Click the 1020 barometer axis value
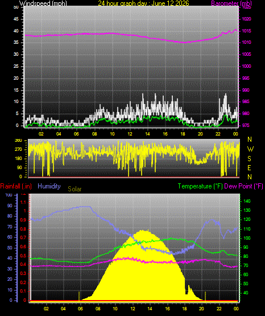Image resolution: width=265 pixels, height=316 pixels. [x=246, y=19]
